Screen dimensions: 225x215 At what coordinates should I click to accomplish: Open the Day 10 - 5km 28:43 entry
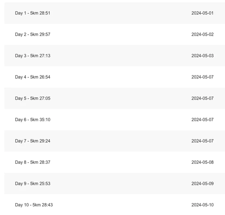(x=115, y=205)
